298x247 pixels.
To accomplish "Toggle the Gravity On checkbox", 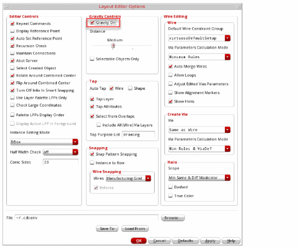I will [92, 23].
